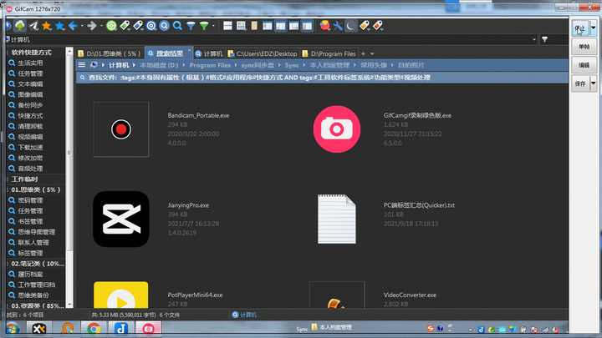The width and height of the screenshot is (602, 338).
Task: Click the blue funnel filter icon
Action: [191, 26]
